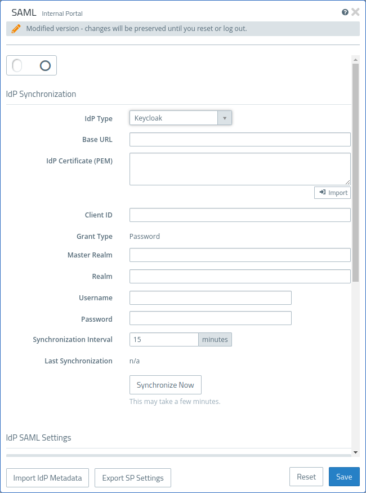Toggle the SAML enable switch
The image size is (366, 493).
point(32,66)
